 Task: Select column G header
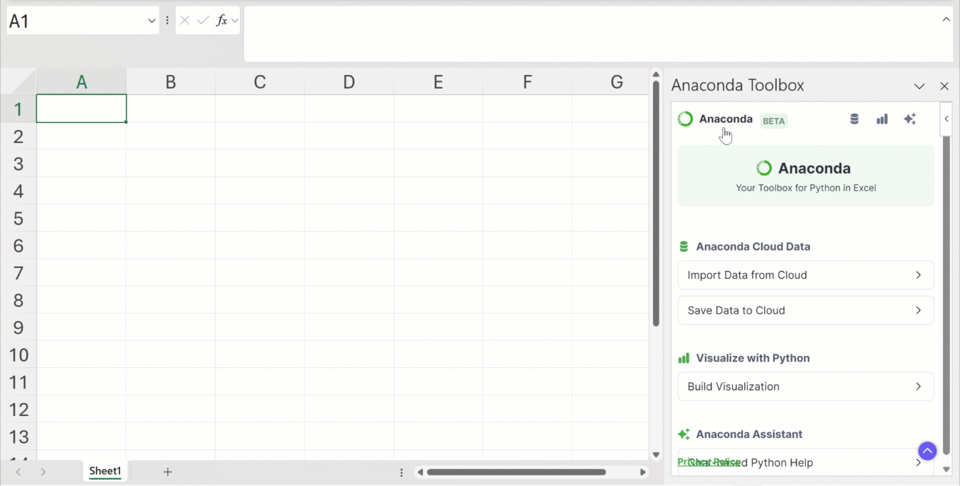[611, 82]
